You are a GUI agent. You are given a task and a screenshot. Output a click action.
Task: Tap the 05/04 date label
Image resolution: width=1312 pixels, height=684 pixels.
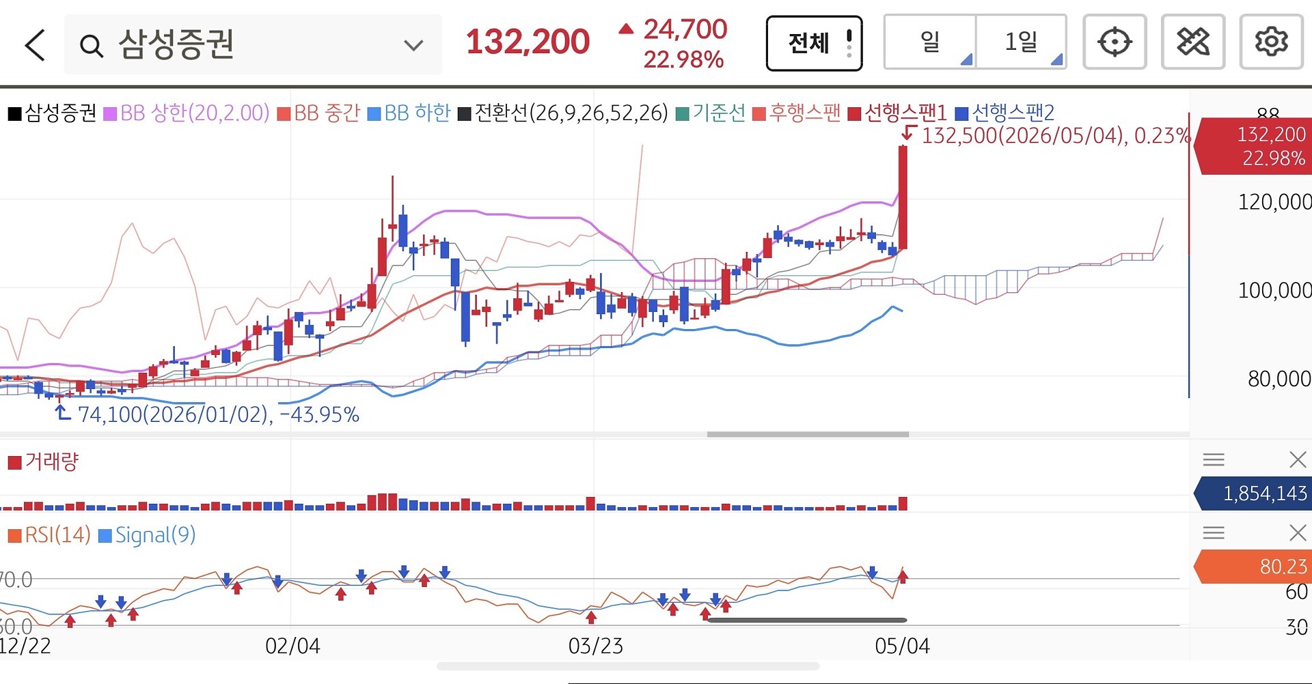pyautogui.click(x=902, y=646)
